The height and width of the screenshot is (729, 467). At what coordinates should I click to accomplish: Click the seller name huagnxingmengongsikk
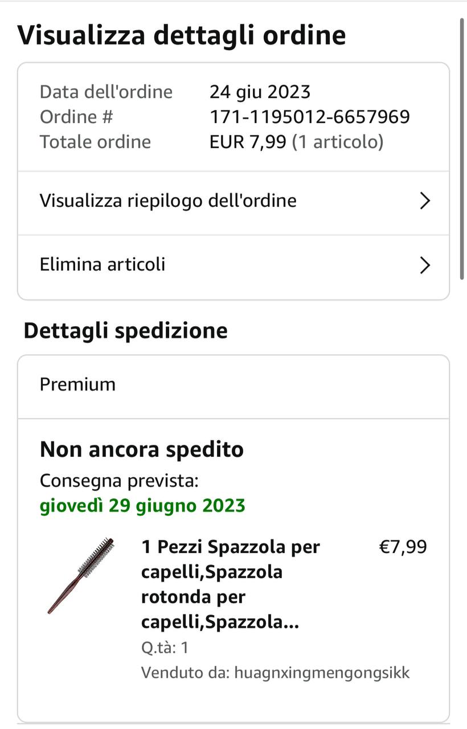(320, 673)
